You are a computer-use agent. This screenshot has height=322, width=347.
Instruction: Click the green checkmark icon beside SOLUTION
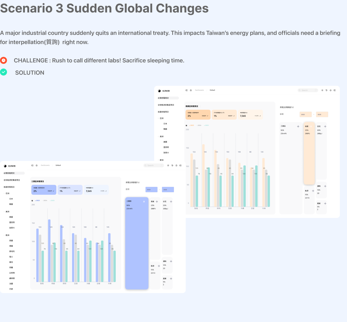point(4,72)
